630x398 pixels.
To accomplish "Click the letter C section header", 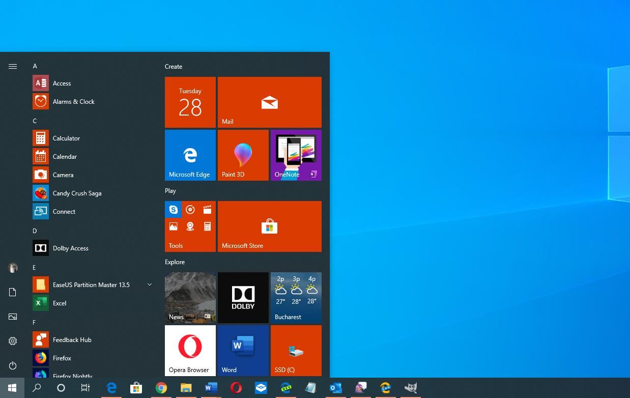I will [x=35, y=121].
